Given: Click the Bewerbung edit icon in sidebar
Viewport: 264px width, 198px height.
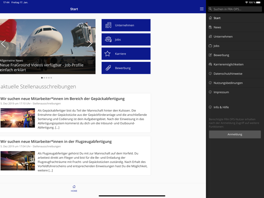Looking at the screenshot, I should click(210, 55).
